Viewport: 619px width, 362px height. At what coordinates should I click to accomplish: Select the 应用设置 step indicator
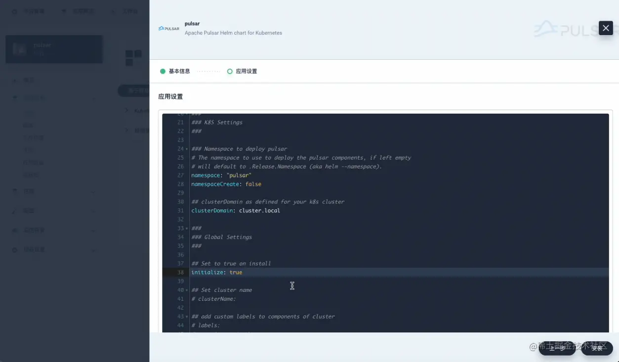click(x=242, y=71)
